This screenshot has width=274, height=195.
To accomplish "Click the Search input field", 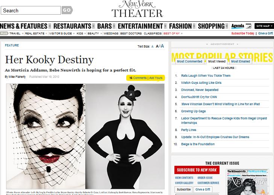I will click(x=31, y=10).
